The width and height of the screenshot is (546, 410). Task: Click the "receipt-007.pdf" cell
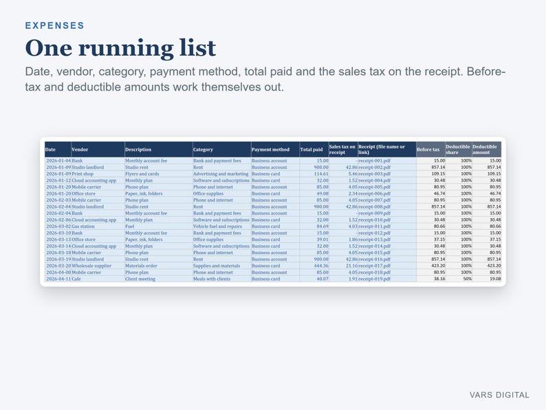pos(387,200)
